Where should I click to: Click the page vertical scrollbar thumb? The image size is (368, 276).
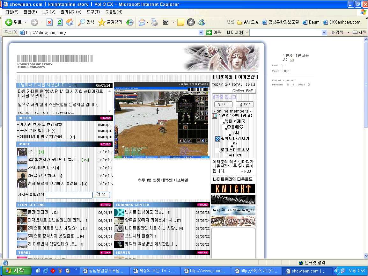coord(366,85)
